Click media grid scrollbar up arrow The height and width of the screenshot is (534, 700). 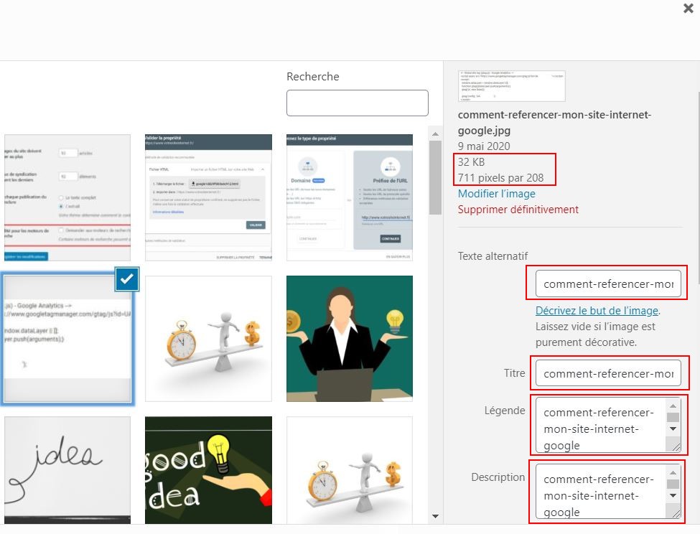click(x=435, y=133)
